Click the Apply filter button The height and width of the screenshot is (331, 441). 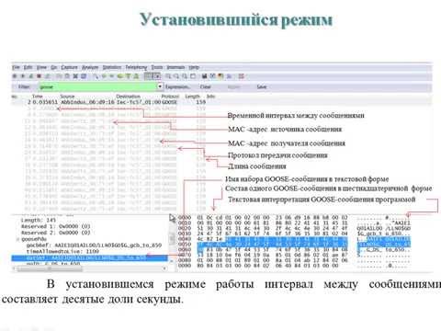233,87
